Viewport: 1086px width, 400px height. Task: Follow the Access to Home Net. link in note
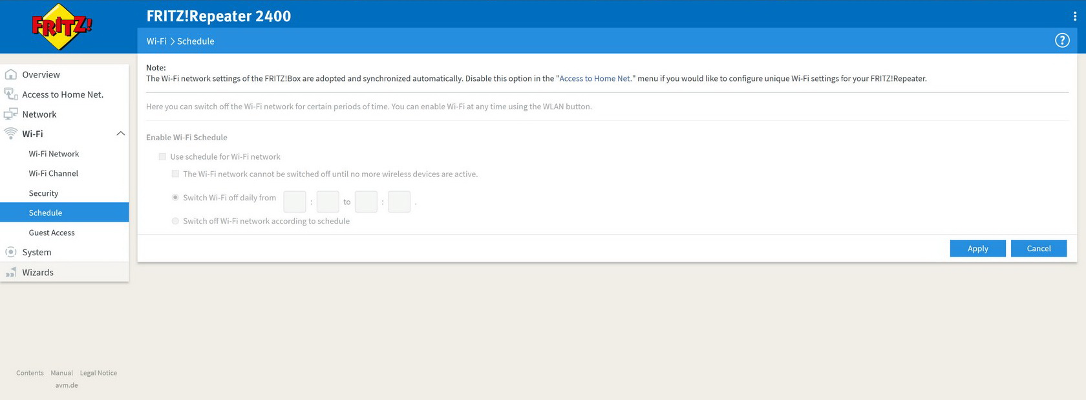point(595,78)
